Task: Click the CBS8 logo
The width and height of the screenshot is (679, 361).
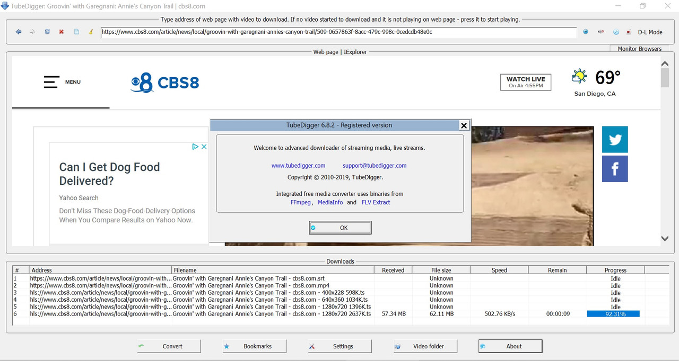Action: tap(164, 83)
